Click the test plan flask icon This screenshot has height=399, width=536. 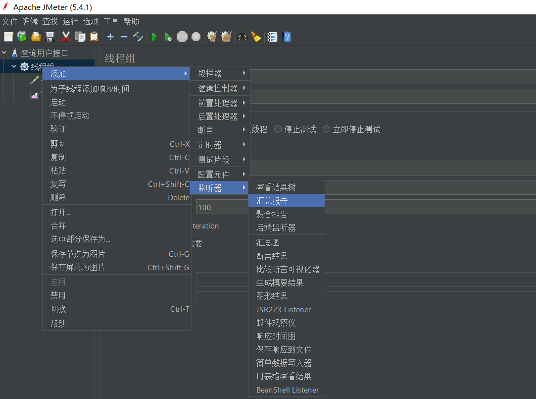(14, 53)
